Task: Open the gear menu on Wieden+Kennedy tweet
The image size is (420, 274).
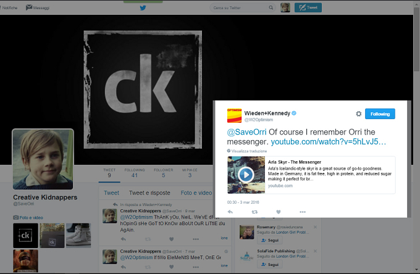Action: (358, 114)
